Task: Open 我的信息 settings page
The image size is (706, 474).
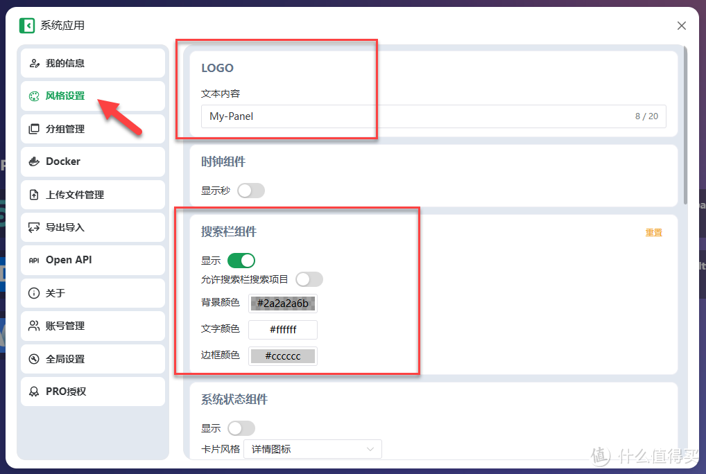Action: [93, 64]
